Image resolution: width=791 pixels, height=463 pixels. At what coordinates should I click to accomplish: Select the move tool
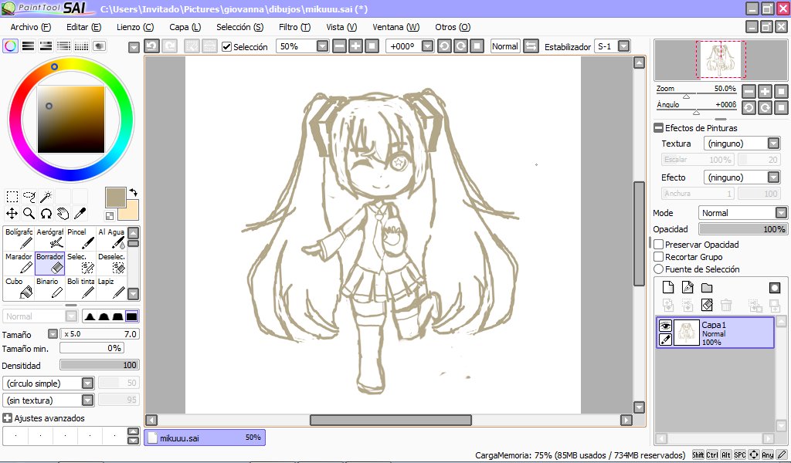(x=12, y=214)
